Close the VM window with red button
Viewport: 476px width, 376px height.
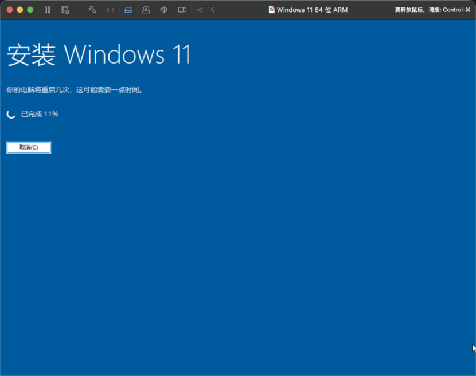click(10, 10)
